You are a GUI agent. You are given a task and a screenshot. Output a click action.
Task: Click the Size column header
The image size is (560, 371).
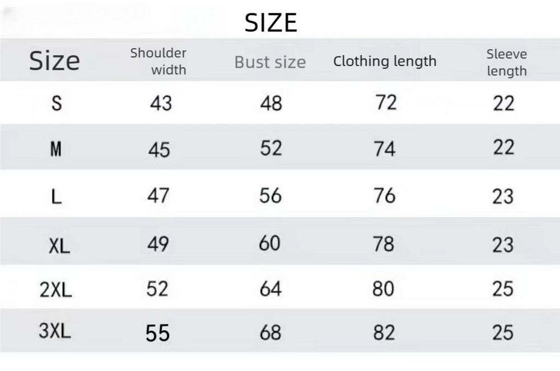(54, 60)
